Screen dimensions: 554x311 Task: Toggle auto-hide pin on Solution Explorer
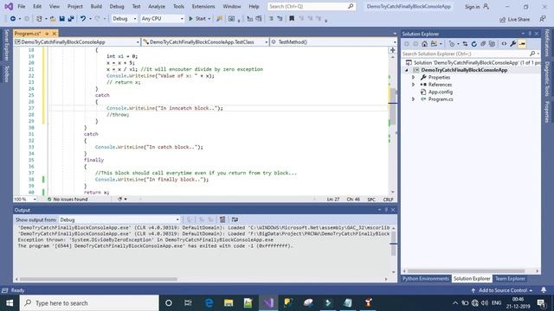click(x=530, y=34)
